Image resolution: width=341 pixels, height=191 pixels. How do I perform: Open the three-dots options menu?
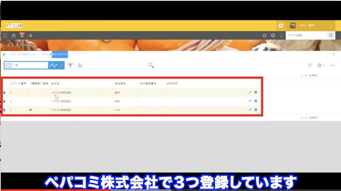332,65
